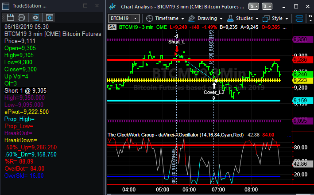Click the purple 9,350 price axis label
314x195 pixels.
click(x=302, y=39)
